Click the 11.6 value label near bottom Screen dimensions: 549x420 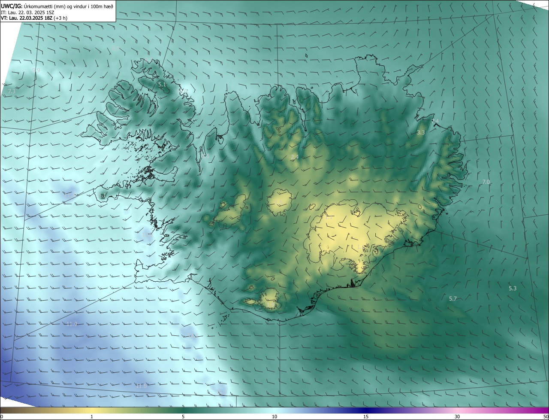pos(141,386)
